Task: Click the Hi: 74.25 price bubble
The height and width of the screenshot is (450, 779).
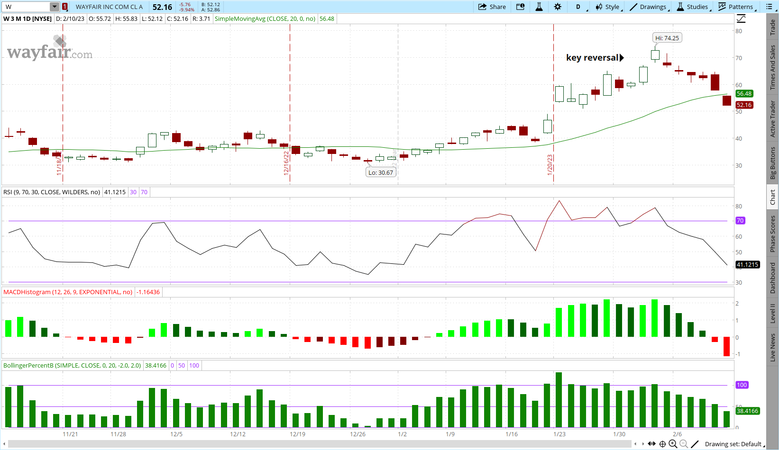Action: click(x=667, y=38)
